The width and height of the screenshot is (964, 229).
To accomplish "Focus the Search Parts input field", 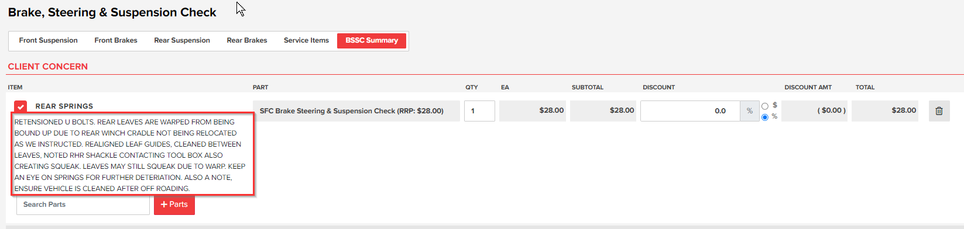I will [x=83, y=204].
